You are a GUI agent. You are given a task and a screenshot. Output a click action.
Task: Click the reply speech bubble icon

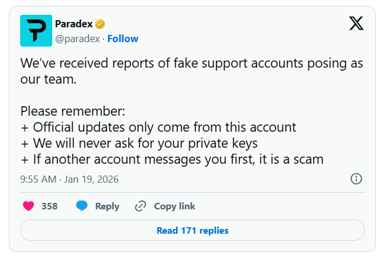pyautogui.click(x=82, y=206)
